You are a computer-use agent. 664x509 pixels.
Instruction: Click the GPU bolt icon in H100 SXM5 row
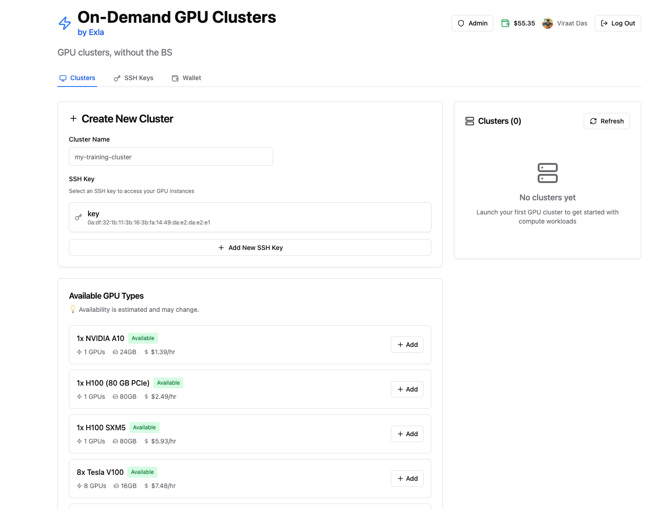(x=79, y=441)
